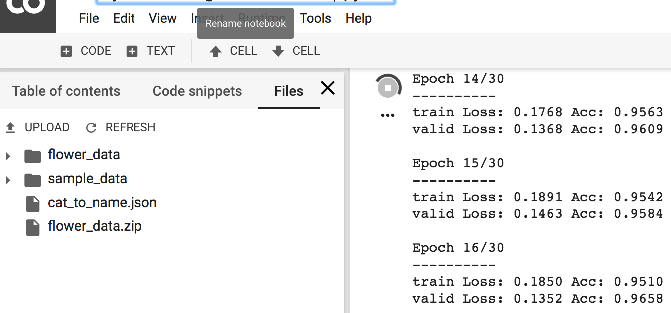
Task: Close the left side panel
Action: coord(328,88)
